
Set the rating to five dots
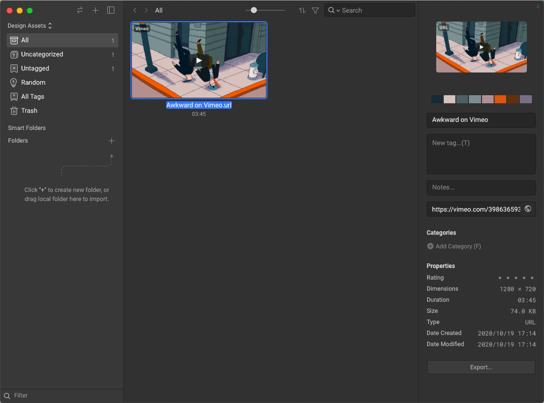tap(532, 278)
